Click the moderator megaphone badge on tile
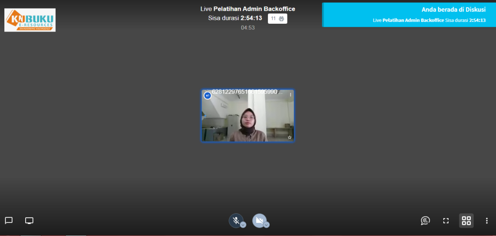This screenshot has width=496, height=236. click(x=208, y=95)
